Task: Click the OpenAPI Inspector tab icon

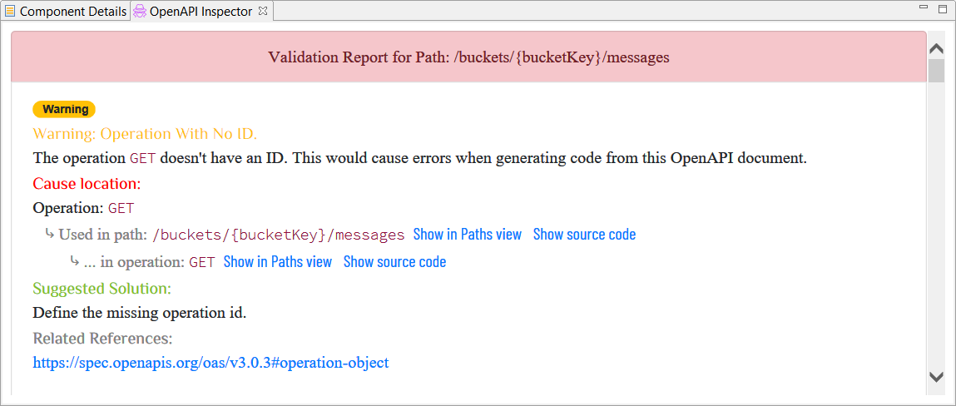Action: pos(140,12)
